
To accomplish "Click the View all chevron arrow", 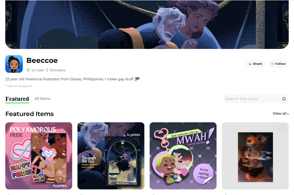I will pos(288,114).
